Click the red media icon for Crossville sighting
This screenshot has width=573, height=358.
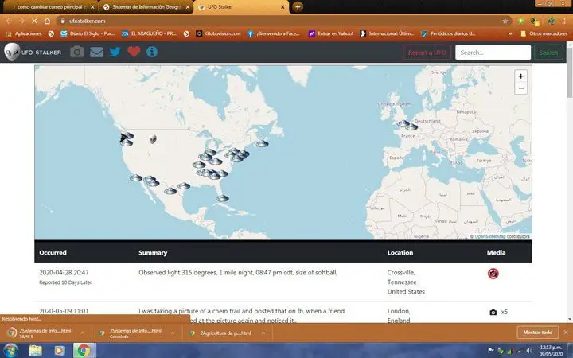pos(493,274)
